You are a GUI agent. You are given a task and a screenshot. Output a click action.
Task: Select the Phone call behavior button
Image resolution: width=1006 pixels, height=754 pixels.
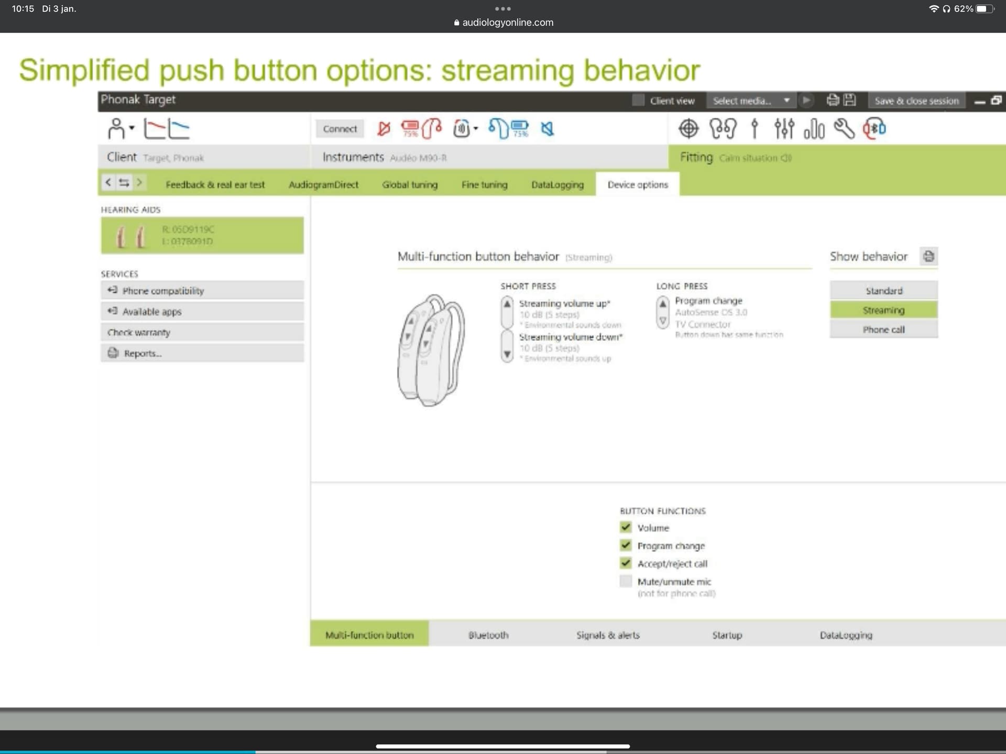[883, 330]
